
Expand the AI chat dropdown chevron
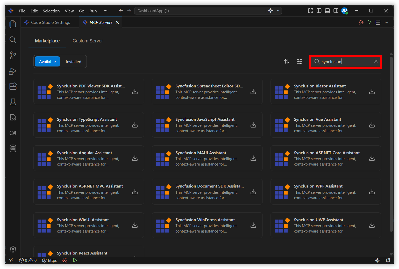coord(278,11)
